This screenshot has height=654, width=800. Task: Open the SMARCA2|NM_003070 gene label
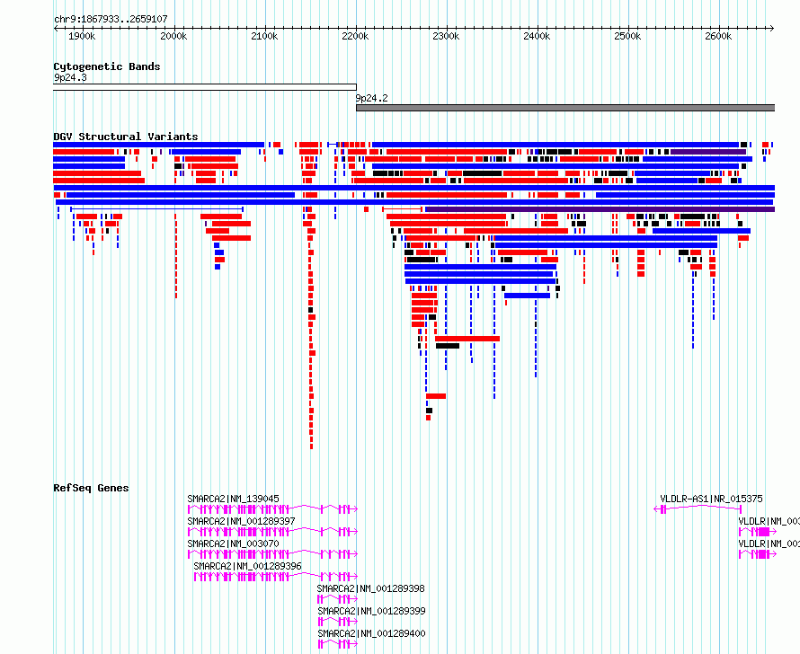tap(233, 544)
